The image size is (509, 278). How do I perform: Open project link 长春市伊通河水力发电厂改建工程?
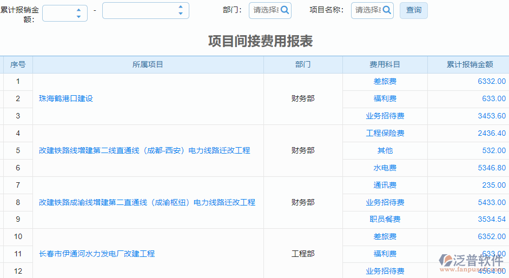[97, 254]
